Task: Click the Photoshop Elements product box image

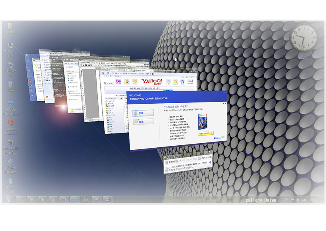Action: pos(203,122)
